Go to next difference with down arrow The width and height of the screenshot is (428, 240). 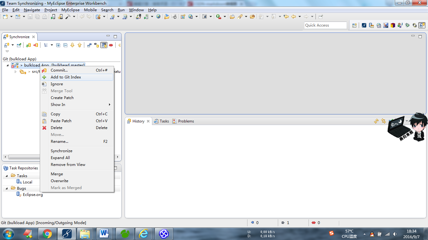(72, 45)
